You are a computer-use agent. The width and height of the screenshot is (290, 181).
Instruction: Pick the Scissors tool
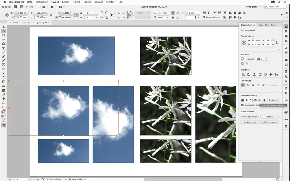[4, 73]
